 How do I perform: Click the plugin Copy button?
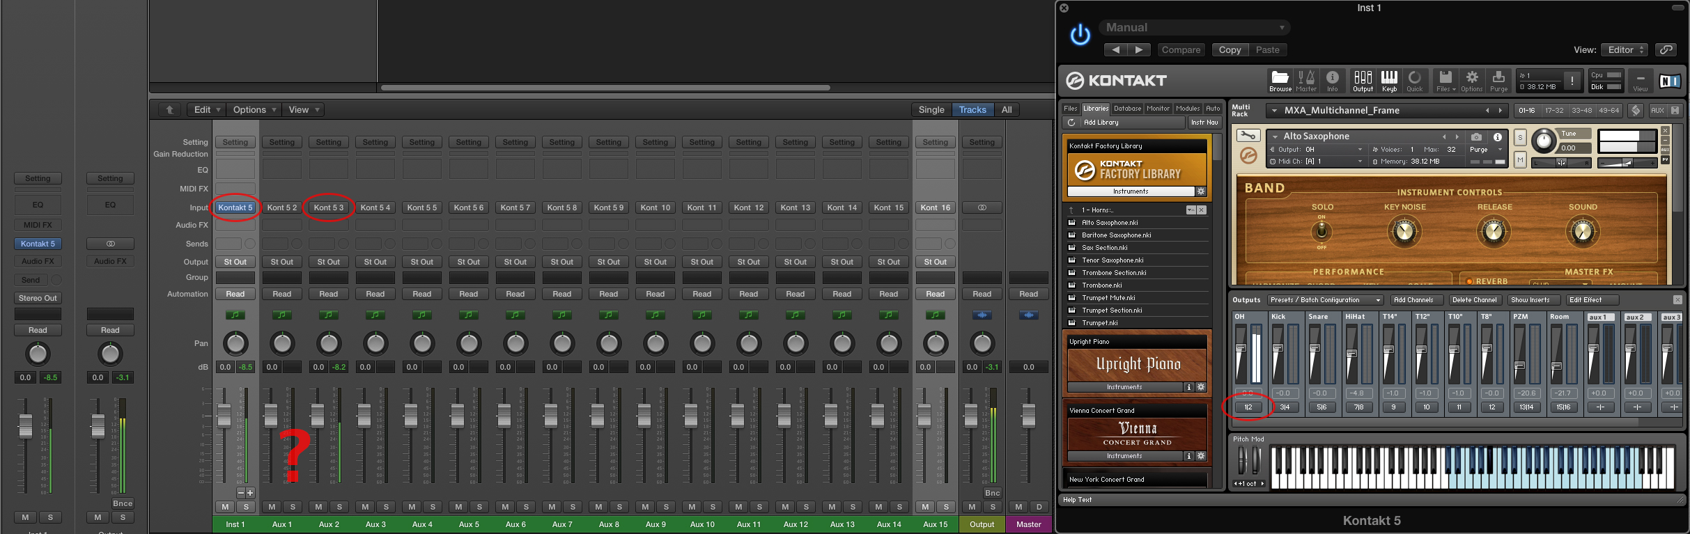click(1230, 49)
